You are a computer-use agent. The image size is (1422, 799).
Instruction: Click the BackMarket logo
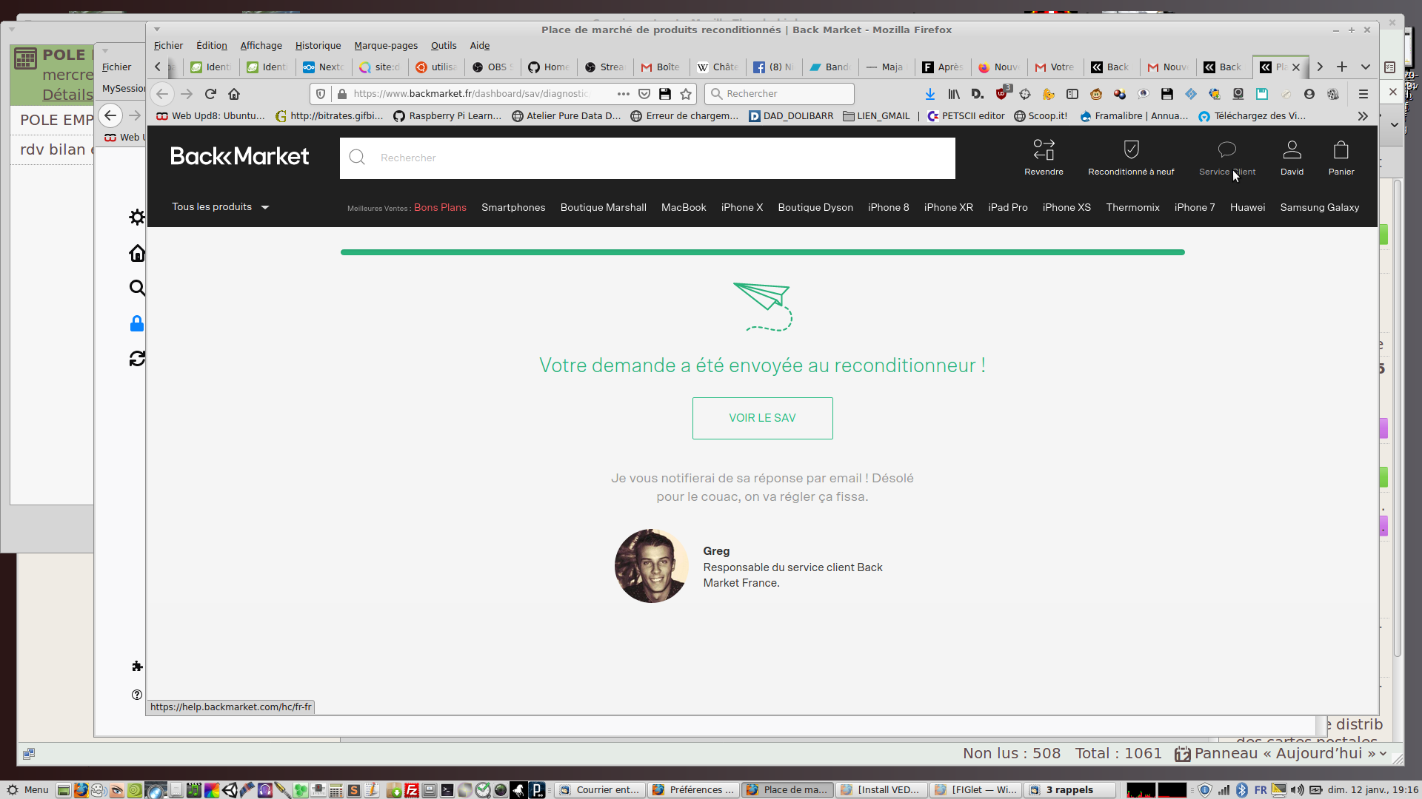click(x=239, y=156)
